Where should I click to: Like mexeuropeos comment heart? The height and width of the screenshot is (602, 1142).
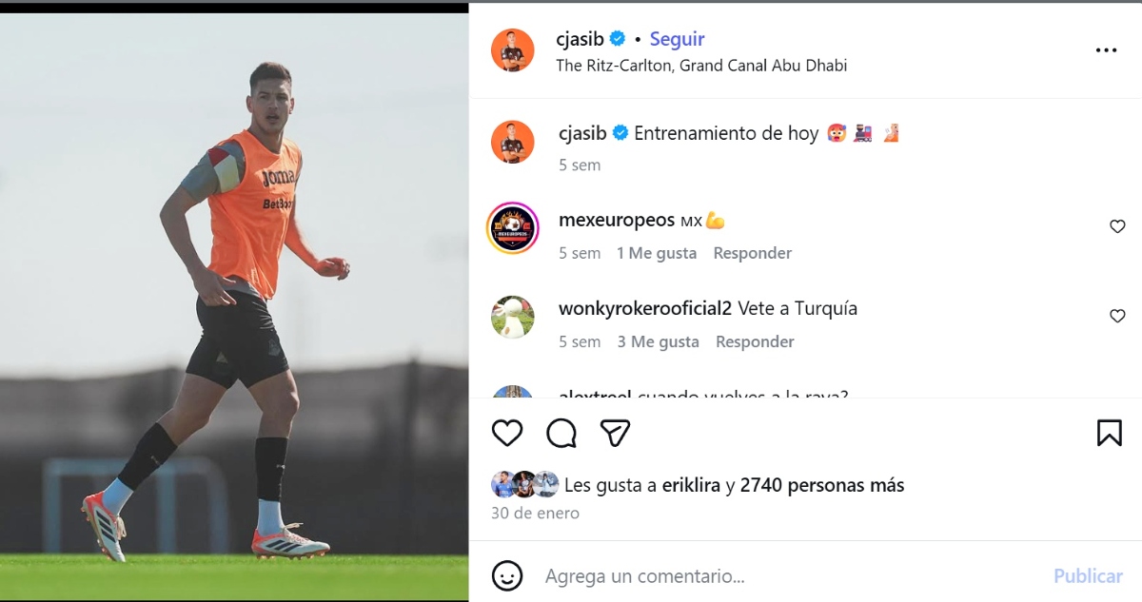click(1117, 226)
